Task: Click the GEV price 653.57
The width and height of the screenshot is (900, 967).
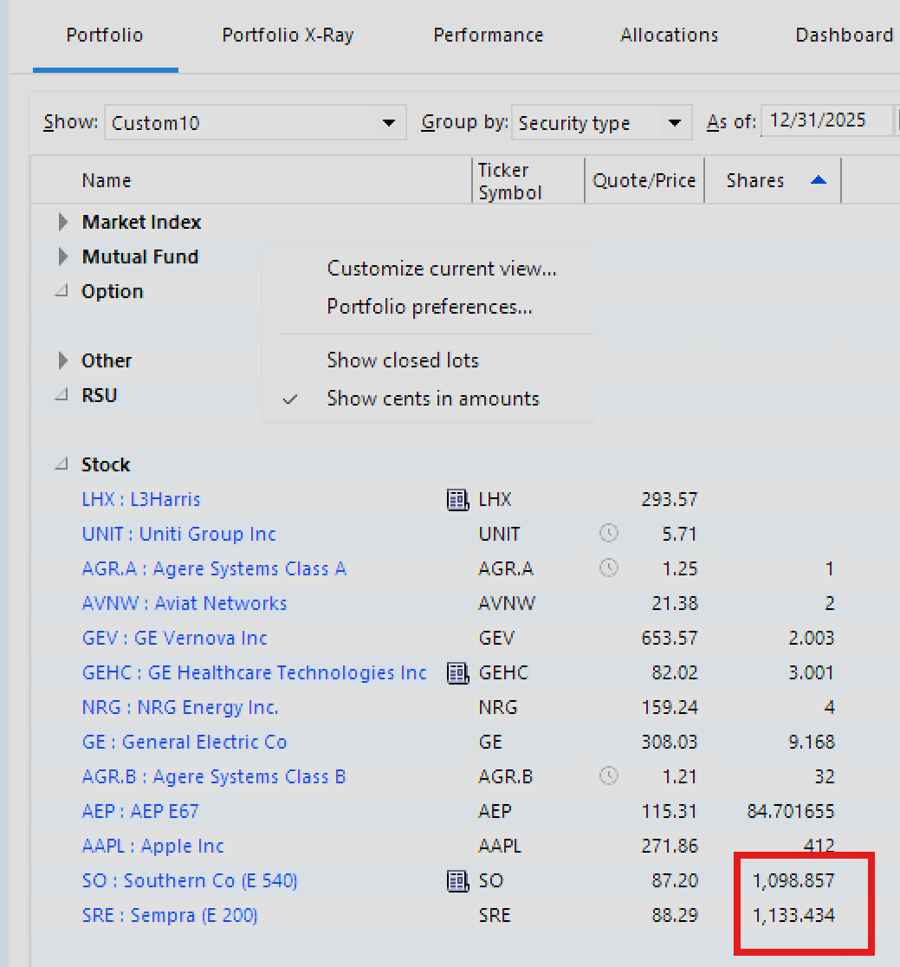Action: tap(669, 638)
